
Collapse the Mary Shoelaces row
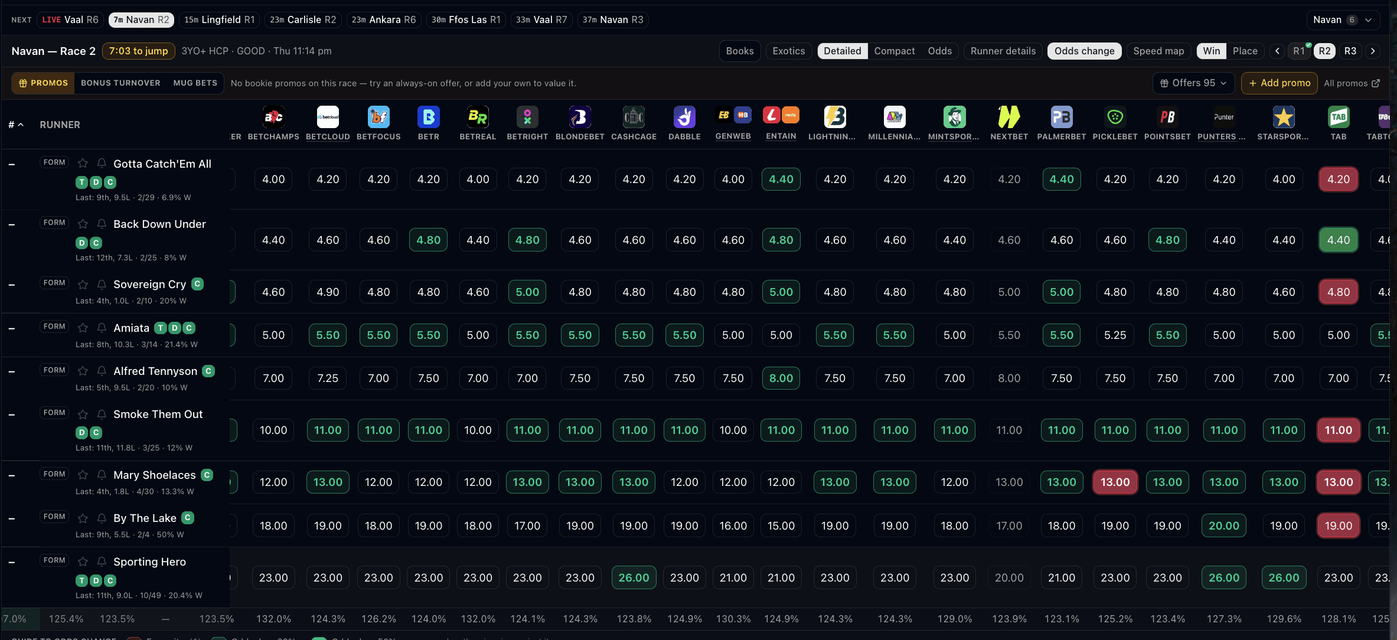pyautogui.click(x=11, y=475)
